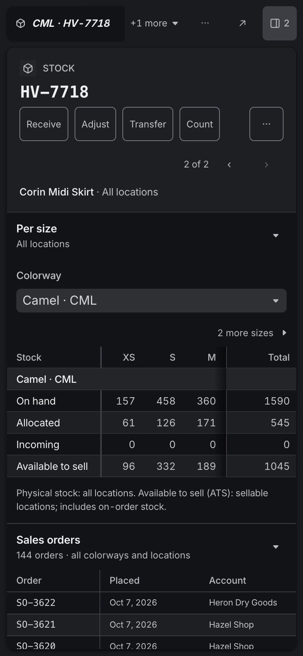The height and width of the screenshot is (656, 303).
Task: Toggle the side panel icon showing 2
Action: (x=280, y=23)
